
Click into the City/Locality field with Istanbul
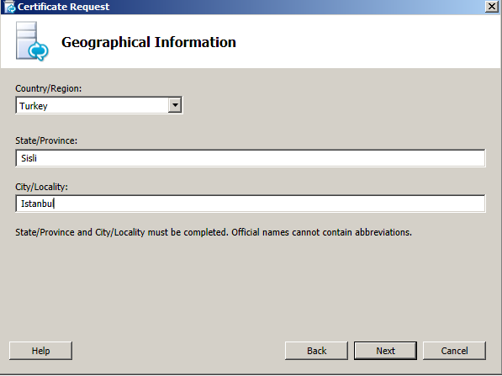pyautogui.click(x=251, y=204)
